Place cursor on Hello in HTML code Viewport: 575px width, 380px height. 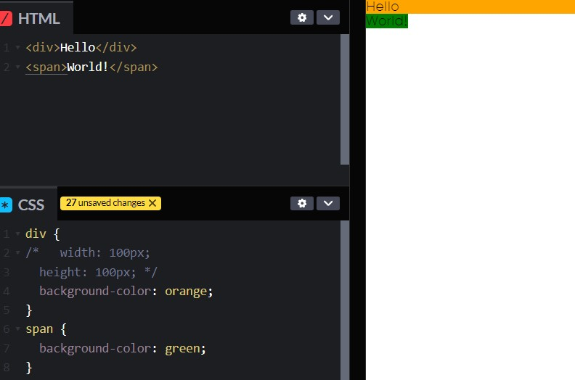(x=78, y=48)
